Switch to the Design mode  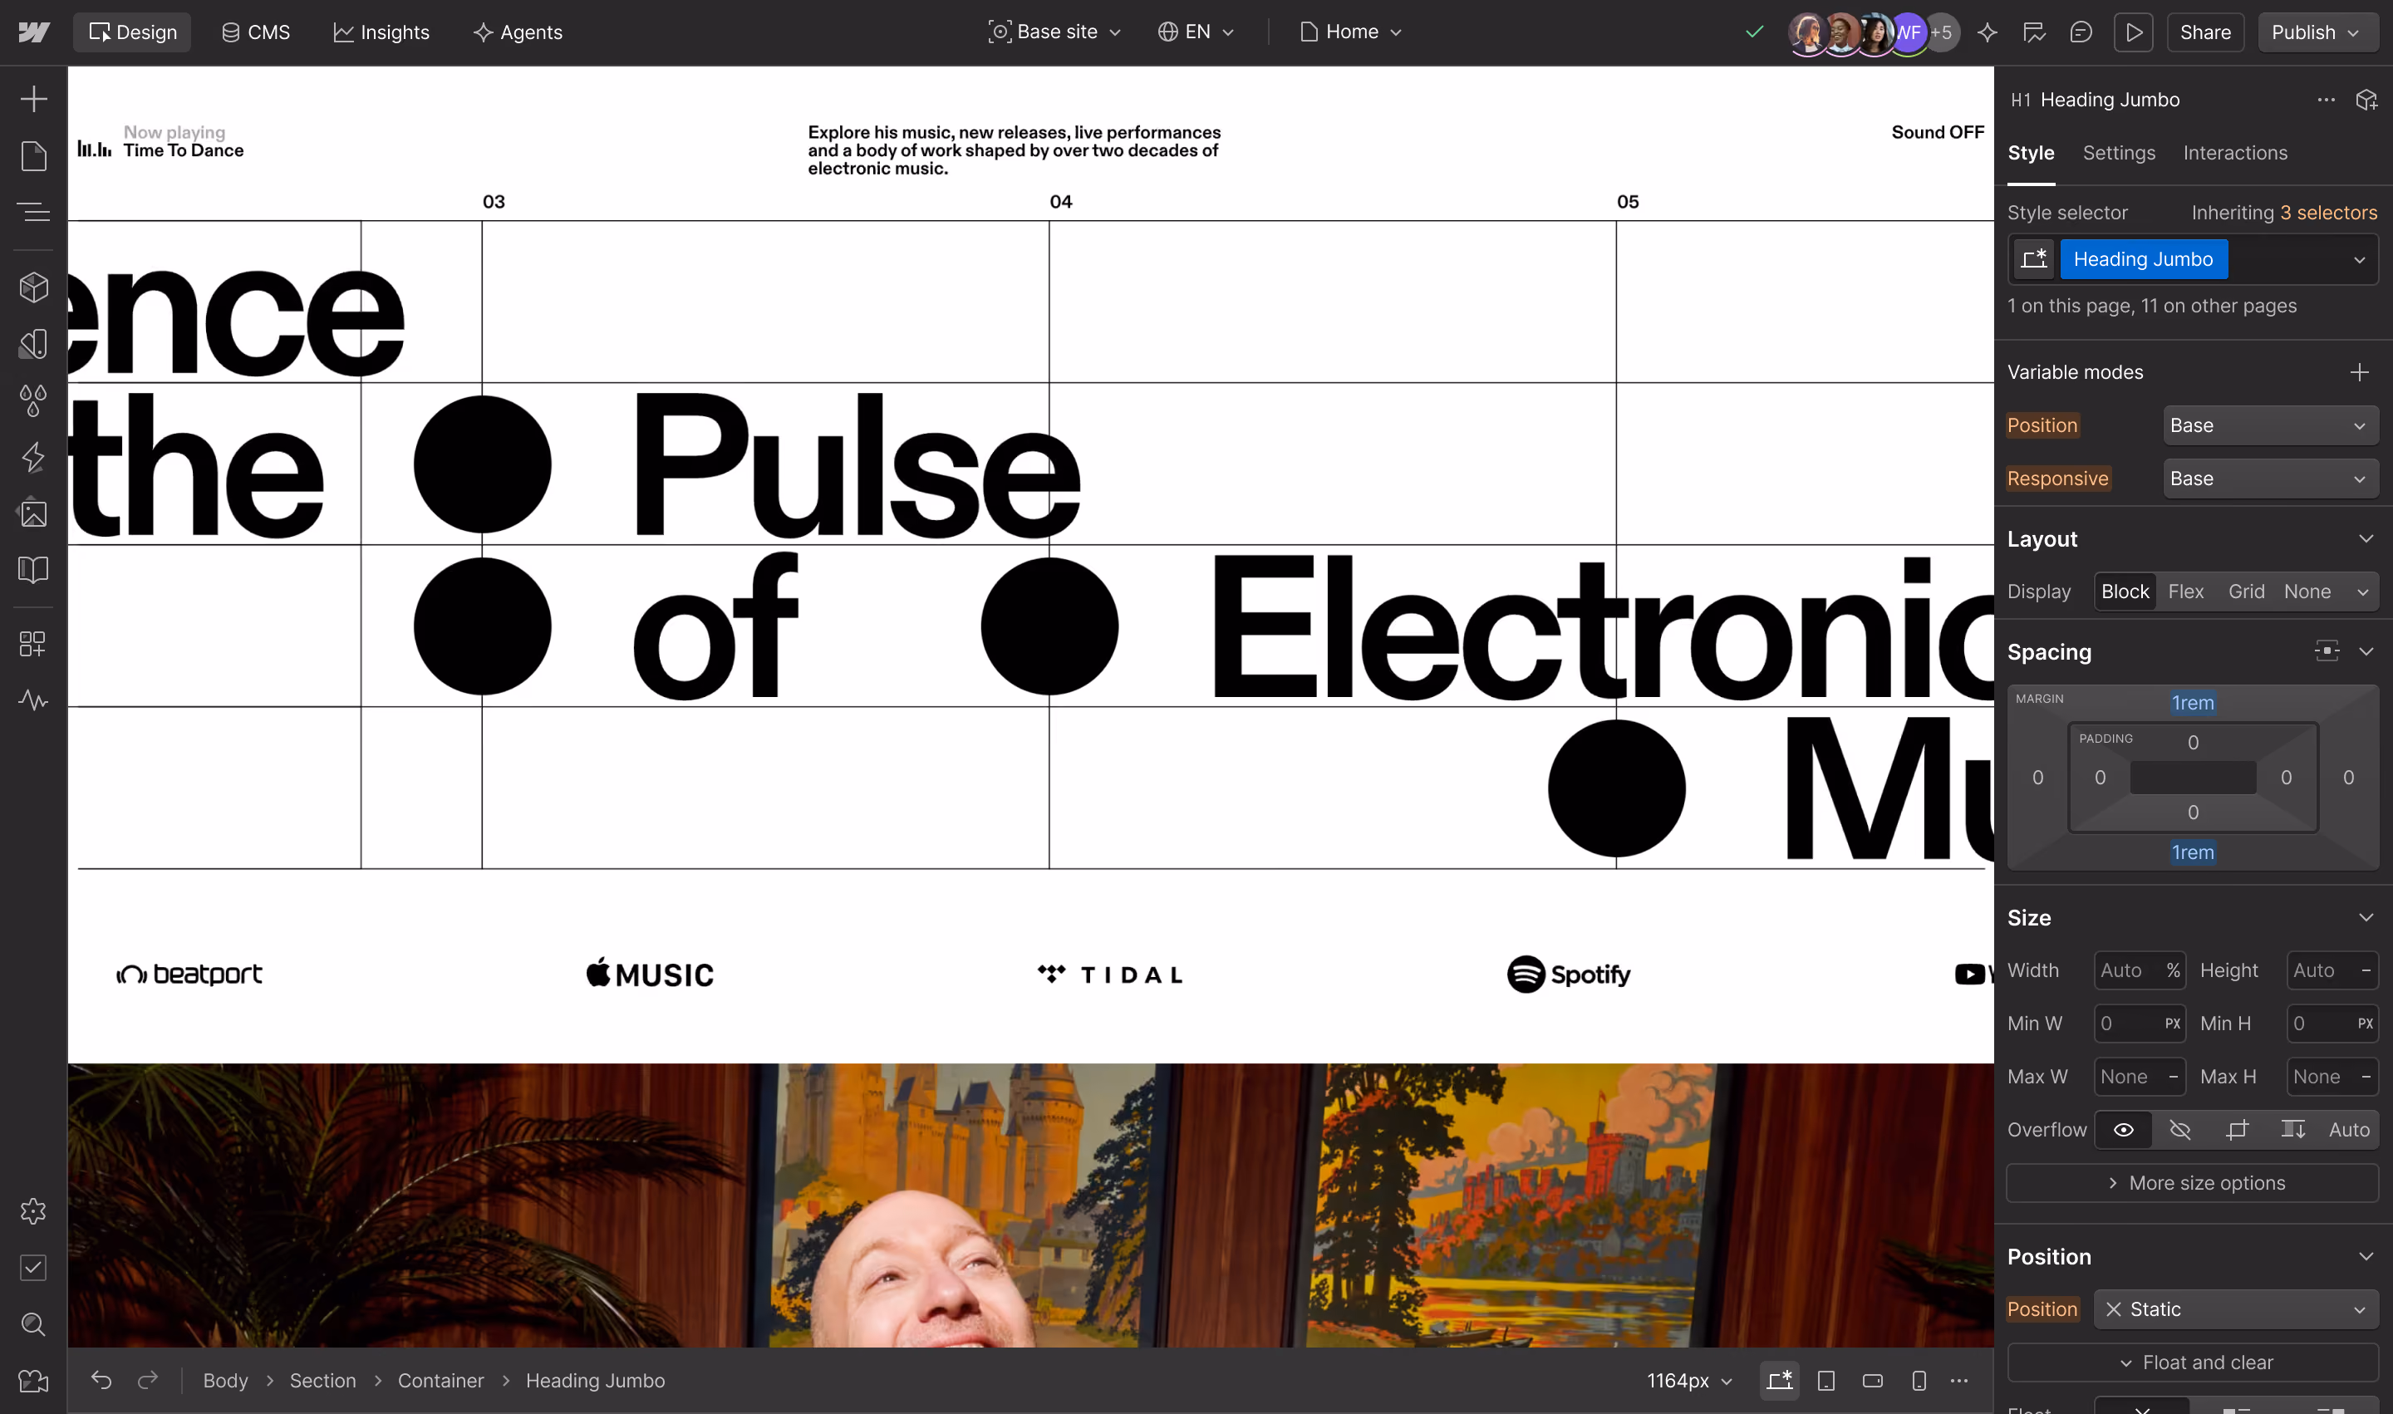point(132,32)
